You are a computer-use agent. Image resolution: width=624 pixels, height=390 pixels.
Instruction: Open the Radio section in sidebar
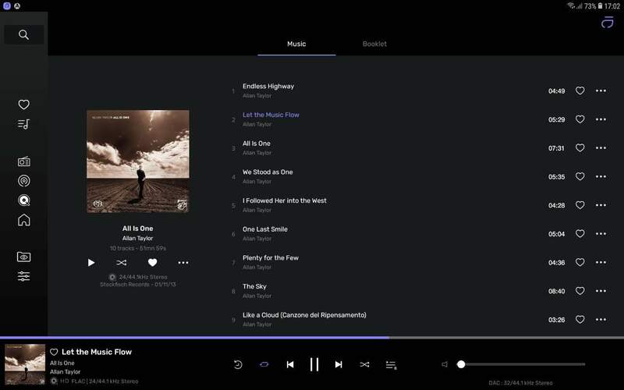(23, 161)
